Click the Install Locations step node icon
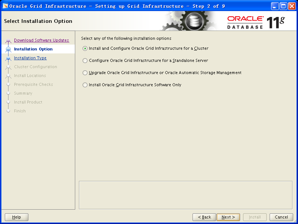 [x=8, y=76]
